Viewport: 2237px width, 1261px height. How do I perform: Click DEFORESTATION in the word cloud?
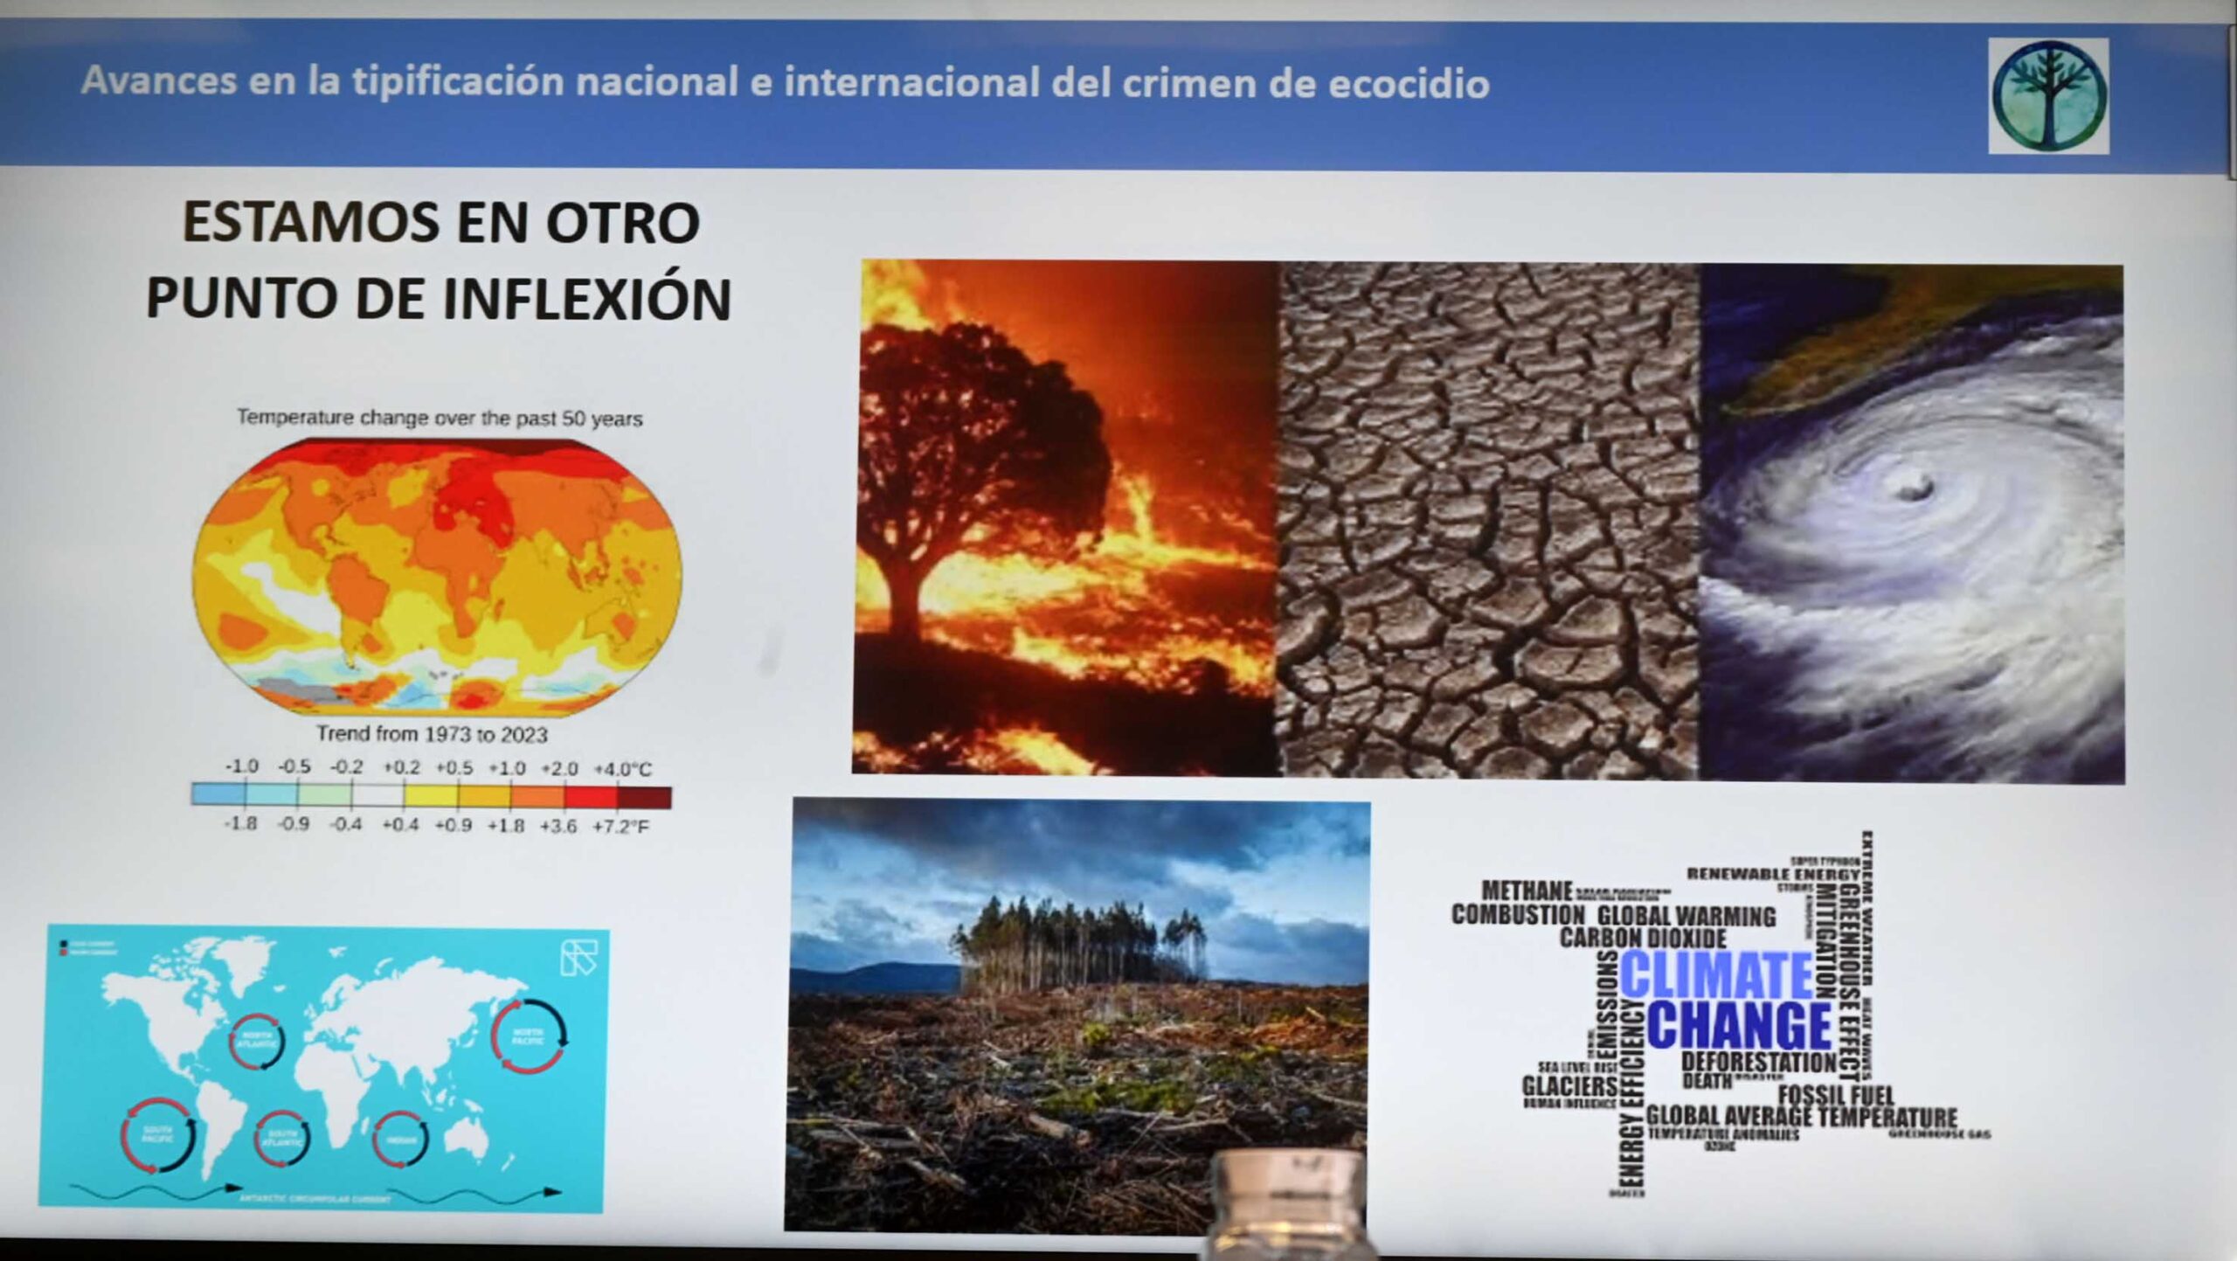coord(1758,1062)
